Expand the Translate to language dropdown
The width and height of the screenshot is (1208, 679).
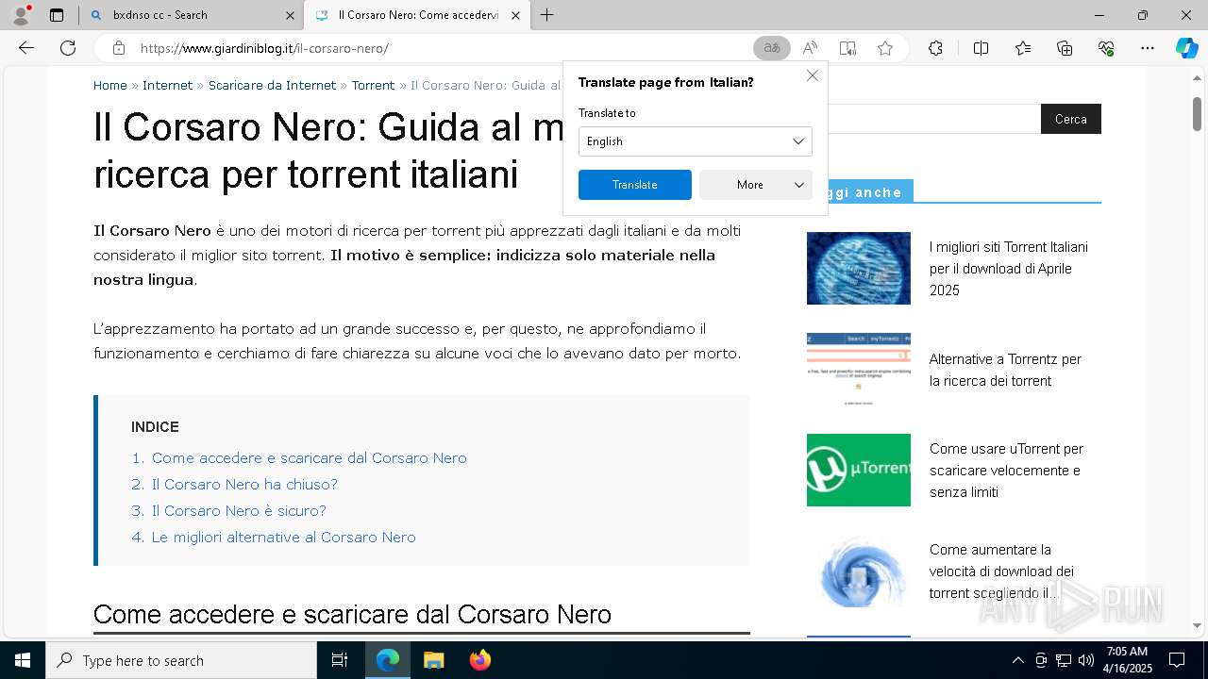point(696,141)
